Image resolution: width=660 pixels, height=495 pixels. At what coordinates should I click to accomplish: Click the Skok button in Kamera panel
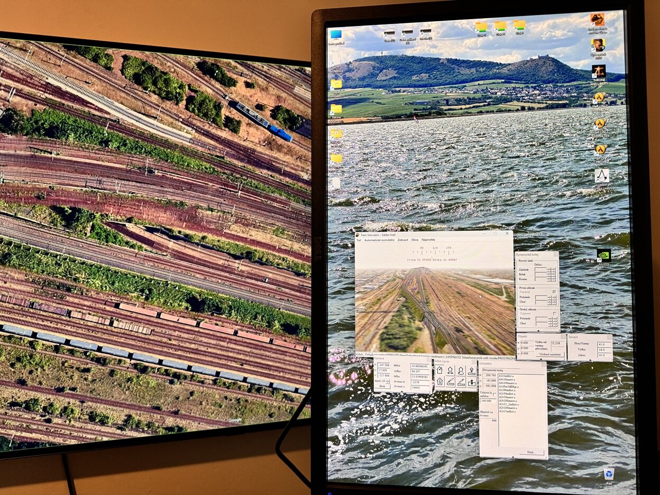(x=382, y=386)
